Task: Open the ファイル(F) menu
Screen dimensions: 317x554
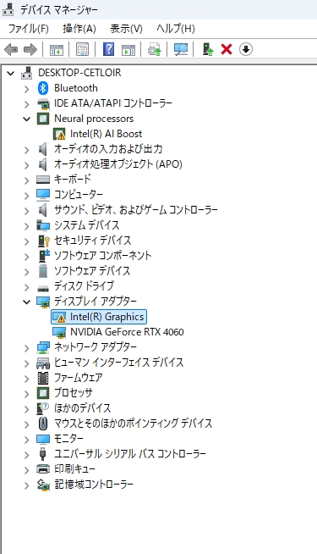Action: (x=28, y=29)
